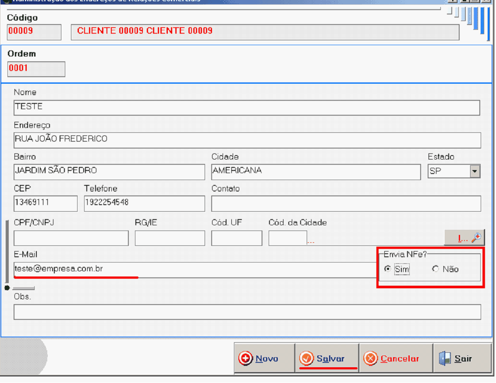The width and height of the screenshot is (496, 383).
Task: Click the Cód. UF input field
Action: coord(237,238)
